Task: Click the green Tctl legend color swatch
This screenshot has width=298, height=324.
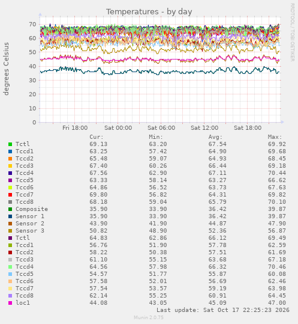Action: tap(10, 144)
